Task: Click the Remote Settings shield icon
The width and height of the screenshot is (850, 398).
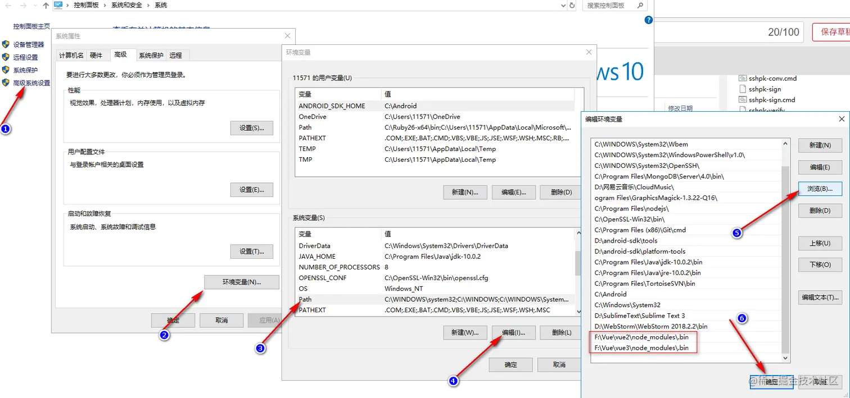Action: [x=6, y=57]
